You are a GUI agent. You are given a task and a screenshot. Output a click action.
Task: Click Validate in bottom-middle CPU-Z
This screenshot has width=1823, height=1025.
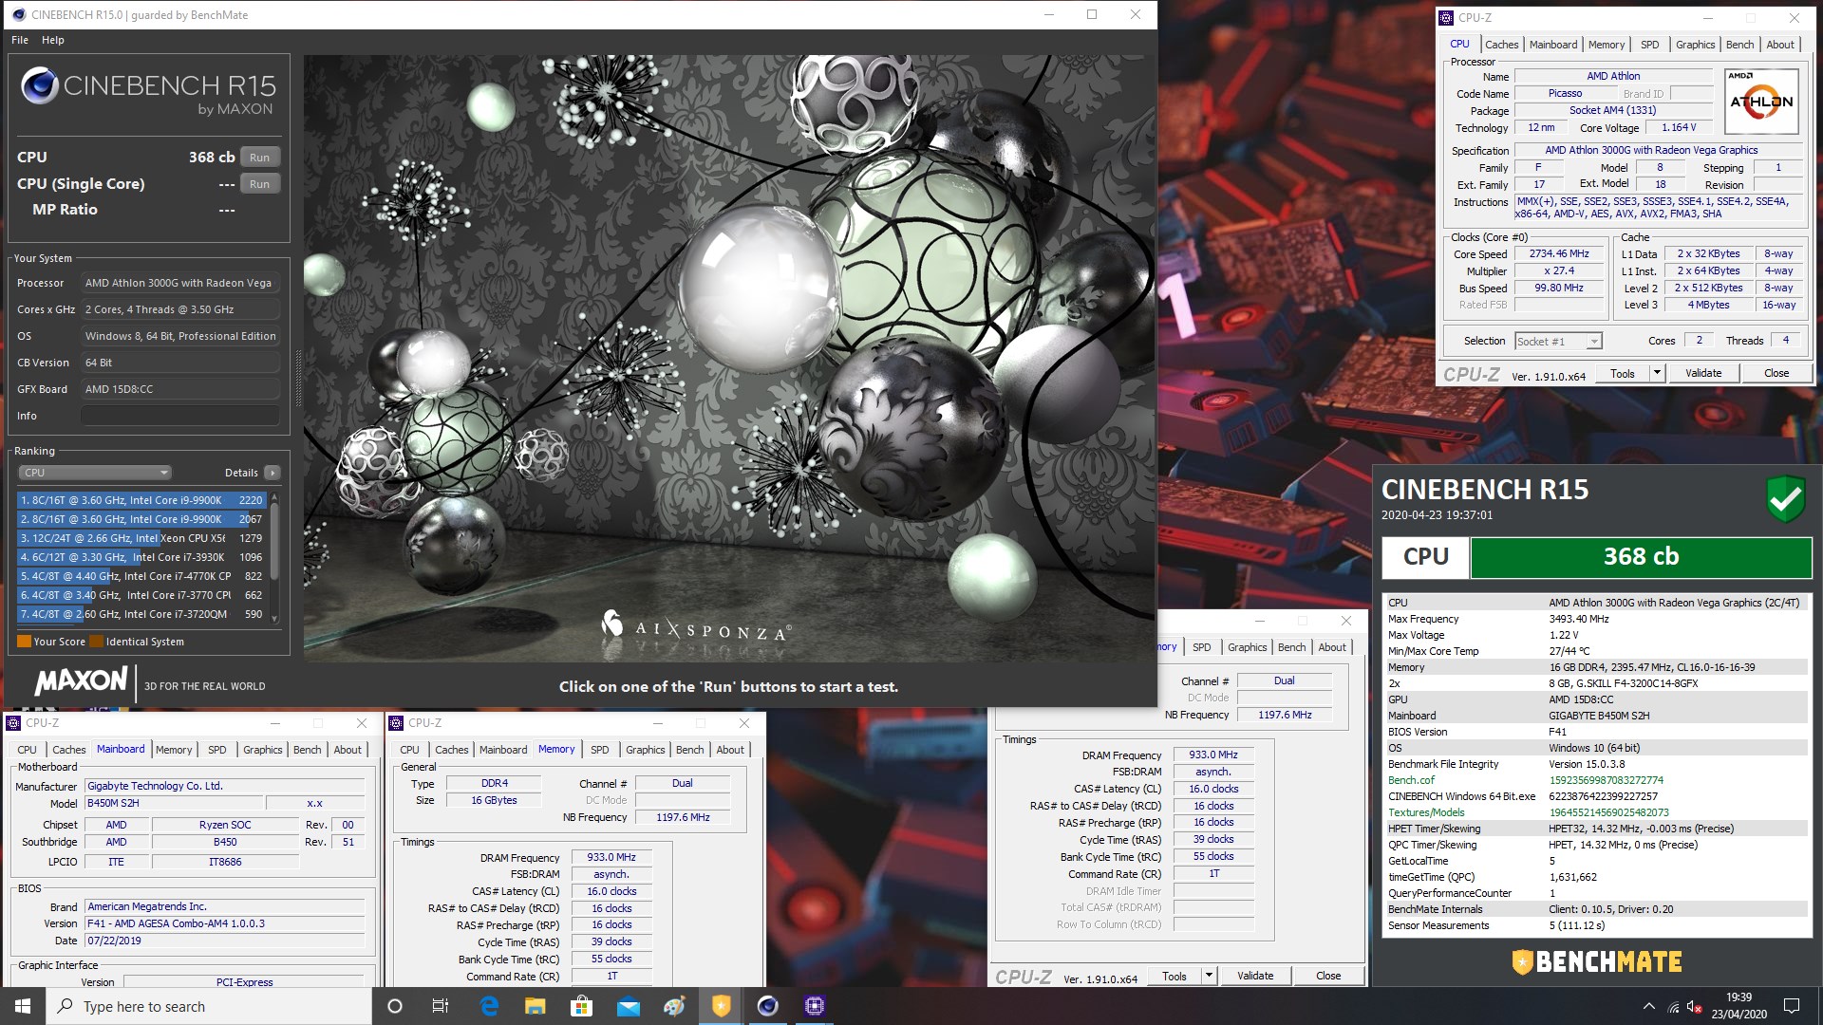tap(1255, 976)
